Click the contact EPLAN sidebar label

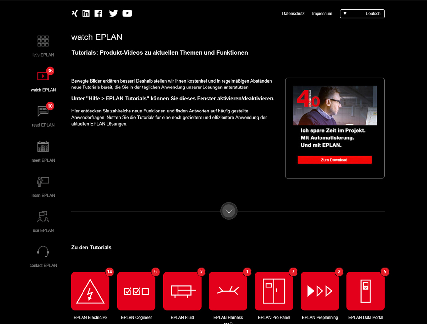click(x=43, y=265)
